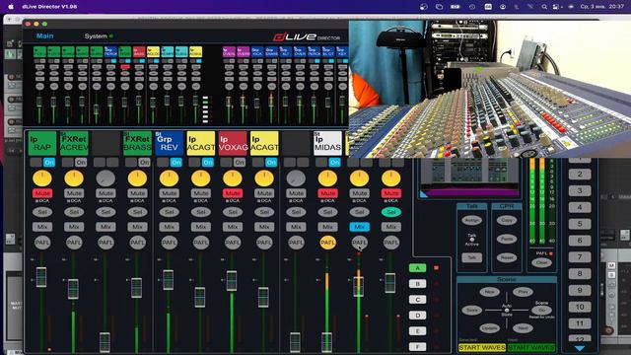The height and width of the screenshot is (355, 631).
Task: Click blue corner triangle on the screen preview
Action: pyautogui.click(x=424, y=194)
